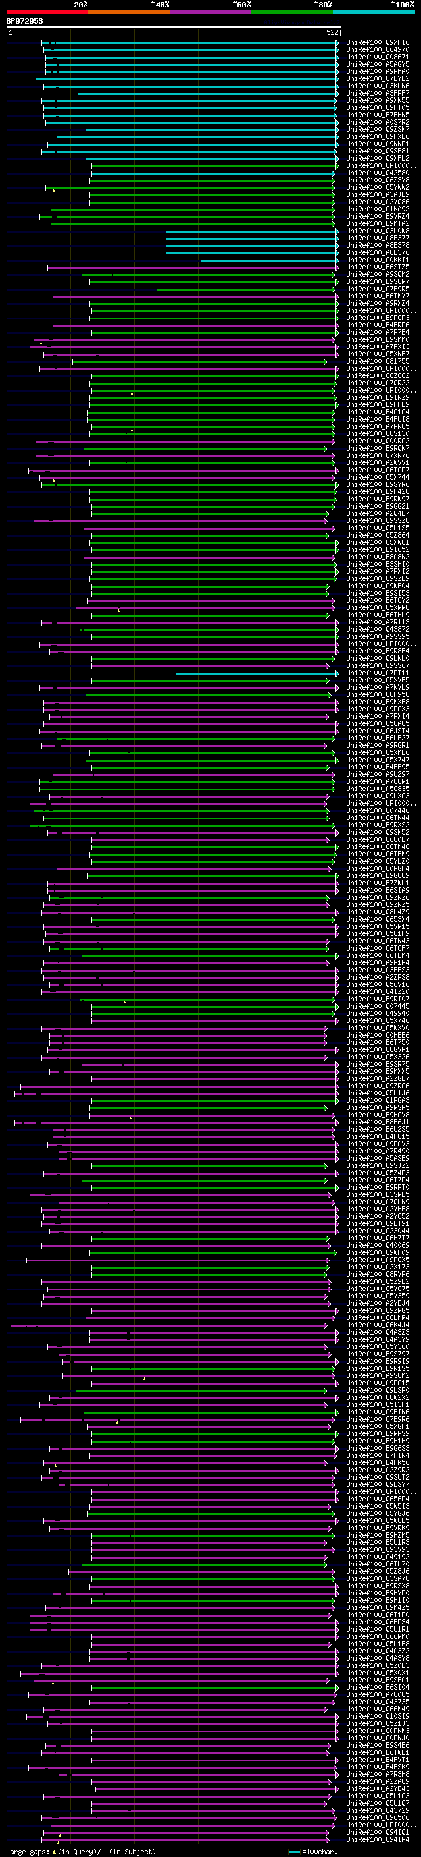421x1857 pixels.
Task: Click the query end position 522
Action: coord(332,32)
